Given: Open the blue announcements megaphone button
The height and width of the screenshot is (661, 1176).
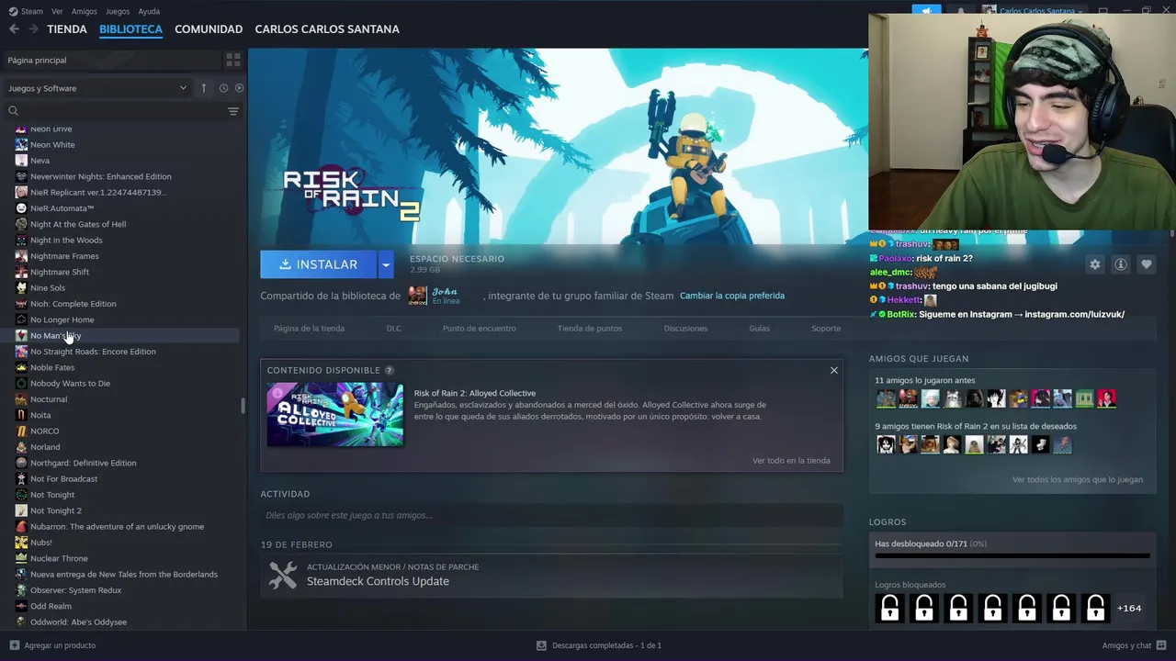Looking at the screenshot, I should pyautogui.click(x=926, y=11).
